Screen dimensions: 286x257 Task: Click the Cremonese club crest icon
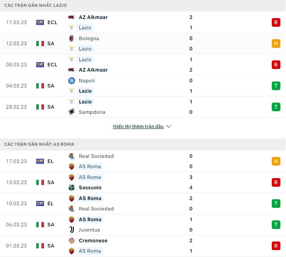click(72, 241)
